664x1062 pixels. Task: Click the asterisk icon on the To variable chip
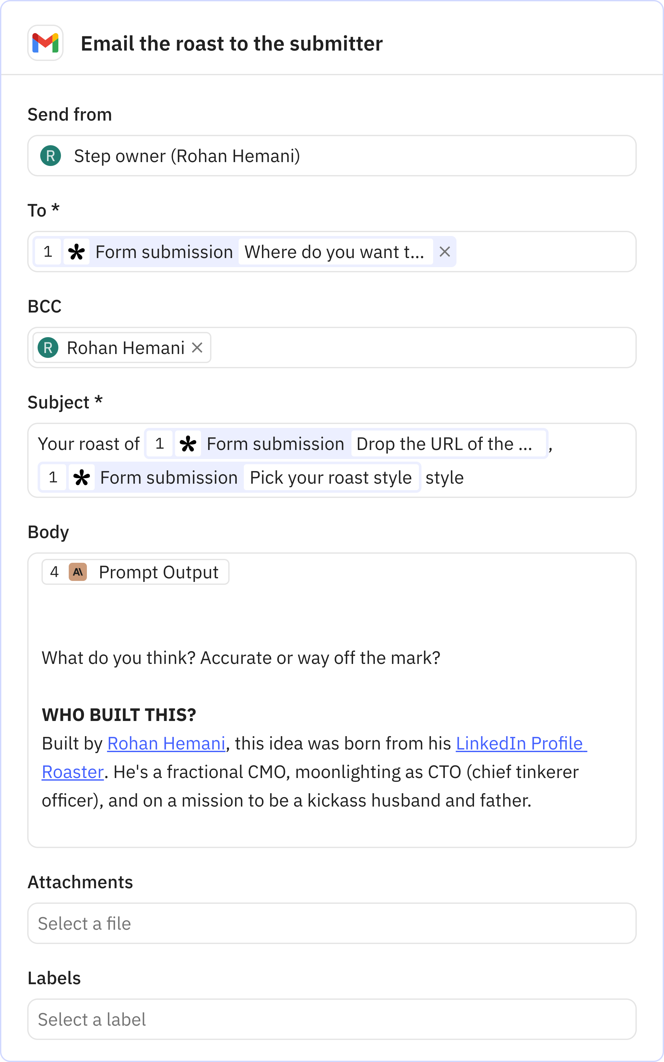tap(77, 251)
